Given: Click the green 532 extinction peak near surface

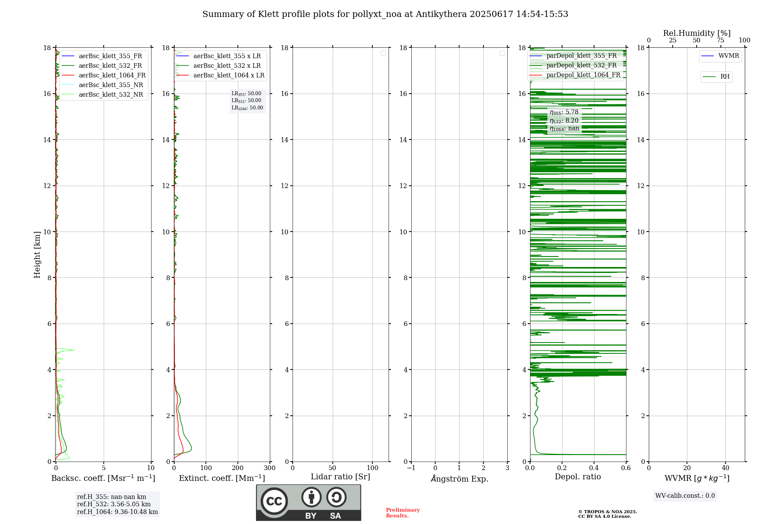Looking at the screenshot, I should 191,448.
